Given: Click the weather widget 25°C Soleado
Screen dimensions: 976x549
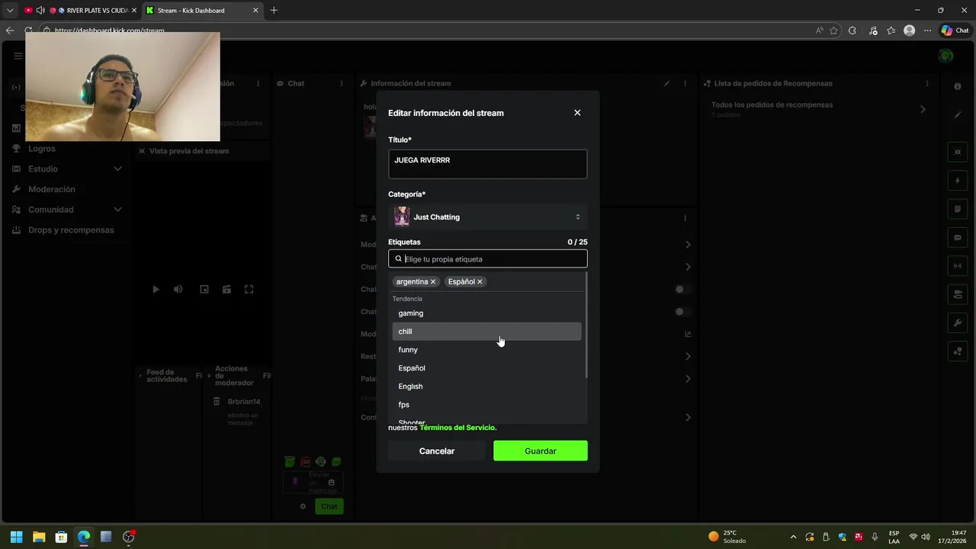Looking at the screenshot, I should pos(727,537).
